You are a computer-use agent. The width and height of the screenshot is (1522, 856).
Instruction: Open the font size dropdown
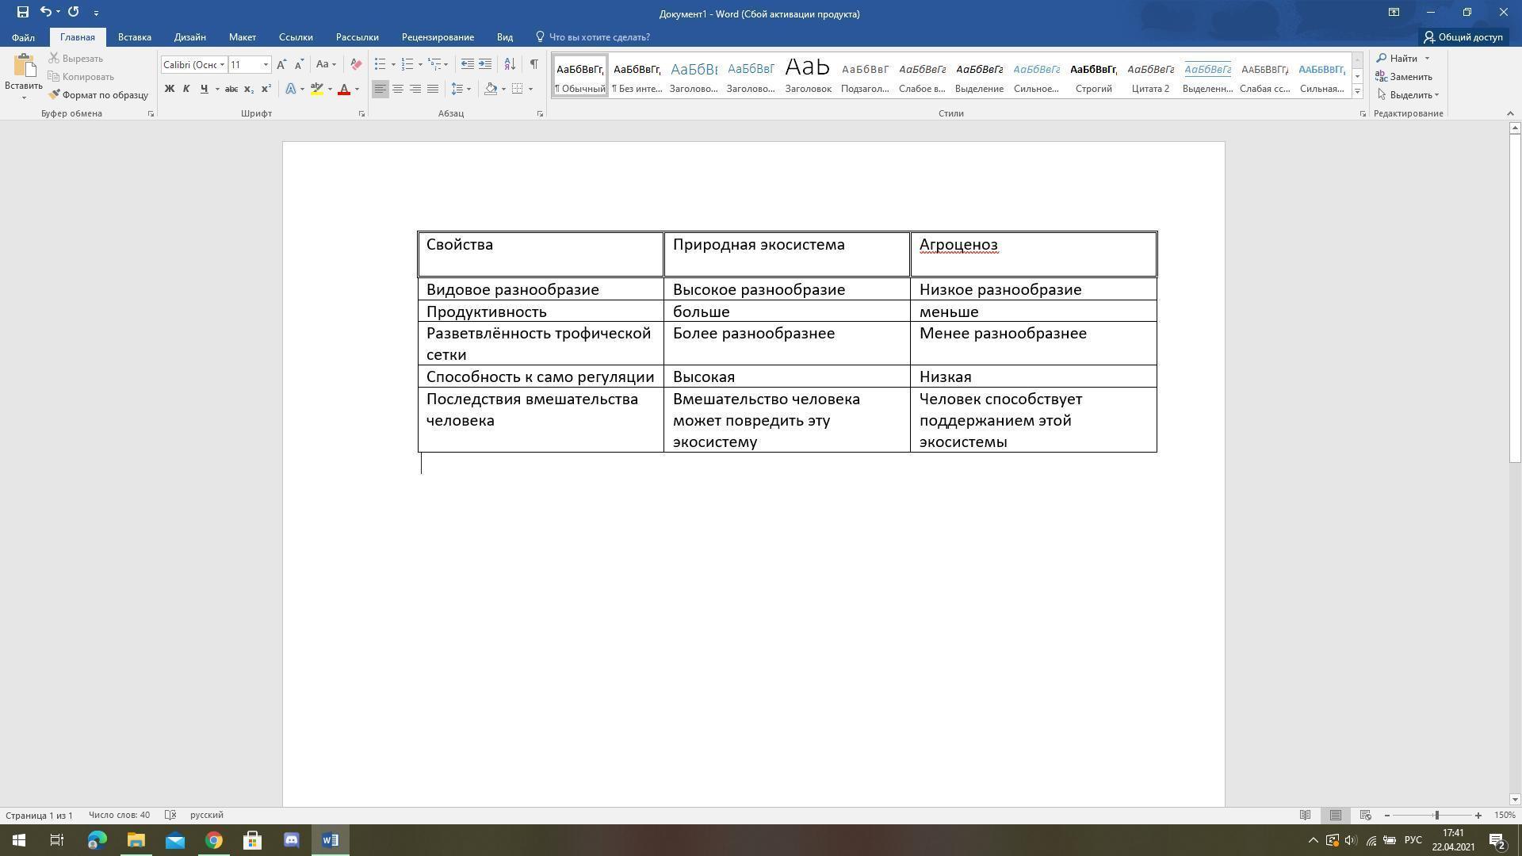tap(266, 64)
